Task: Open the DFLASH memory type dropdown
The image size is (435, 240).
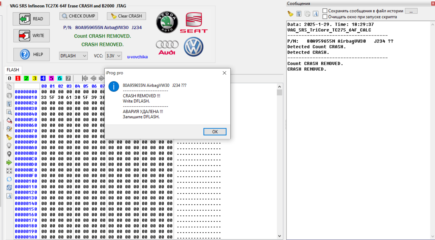Action: click(73, 56)
